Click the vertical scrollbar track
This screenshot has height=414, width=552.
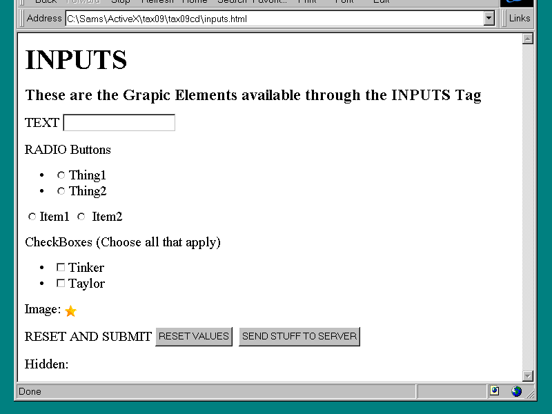tap(528, 207)
